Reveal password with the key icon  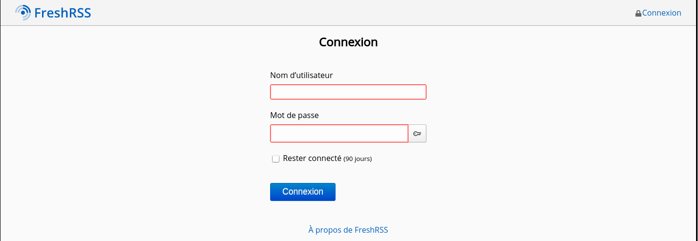pos(417,134)
